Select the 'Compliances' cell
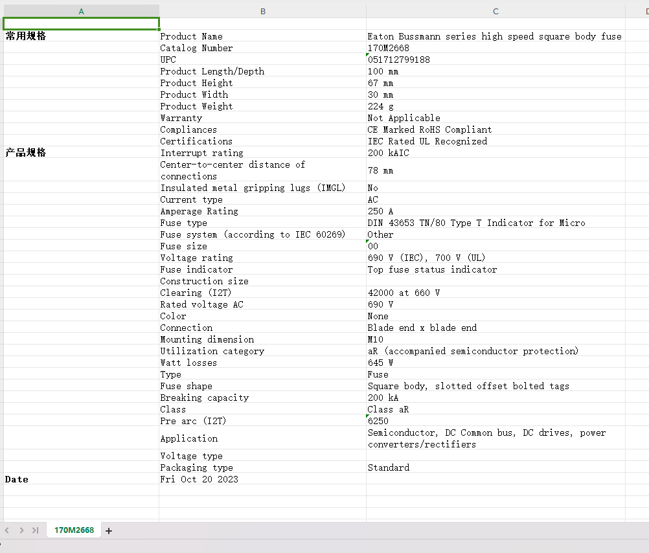 click(x=263, y=130)
